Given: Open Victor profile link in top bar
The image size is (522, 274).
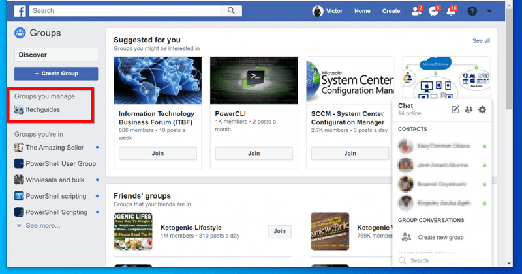Looking at the screenshot, I should [334, 11].
